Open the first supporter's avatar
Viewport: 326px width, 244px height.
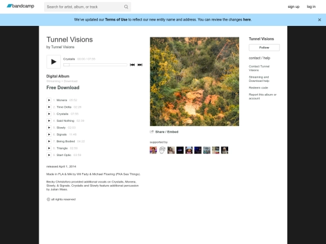(x=153, y=150)
